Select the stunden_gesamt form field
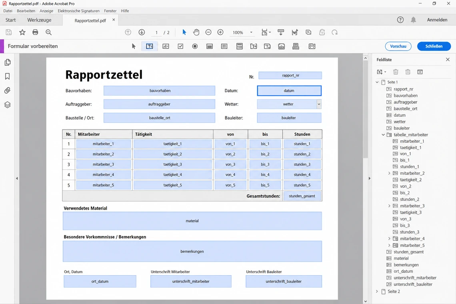This screenshot has width=456, height=304. (x=302, y=196)
